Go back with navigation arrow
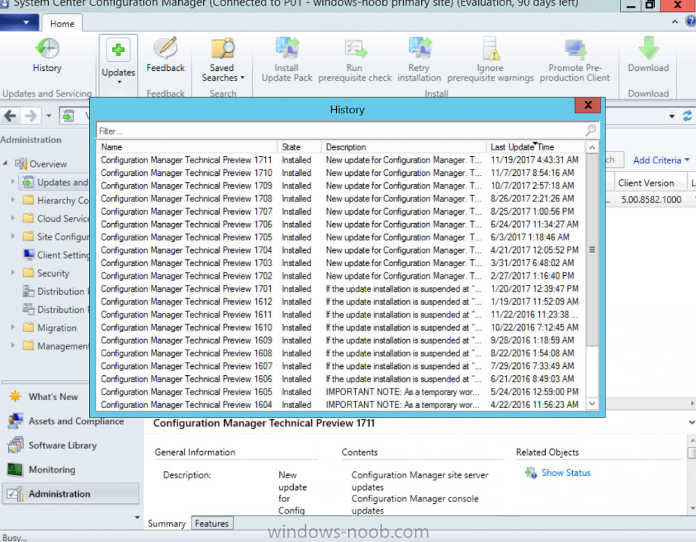This screenshot has width=696, height=542. [10, 116]
